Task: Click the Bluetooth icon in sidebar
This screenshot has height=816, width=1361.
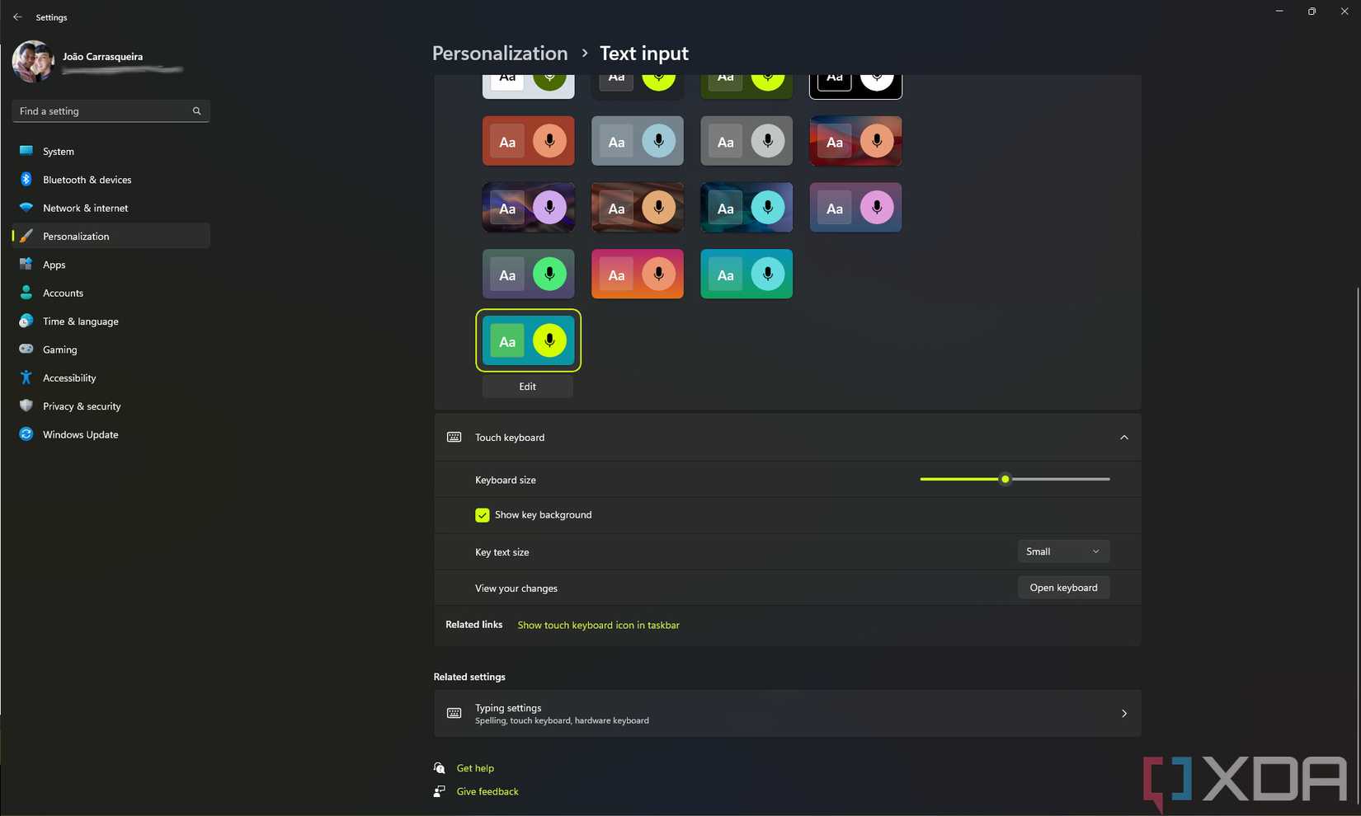Action: 26,179
